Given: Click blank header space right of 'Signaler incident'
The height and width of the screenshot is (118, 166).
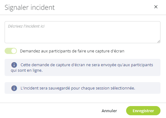Looking at the screenshot, I should click(x=104, y=7).
